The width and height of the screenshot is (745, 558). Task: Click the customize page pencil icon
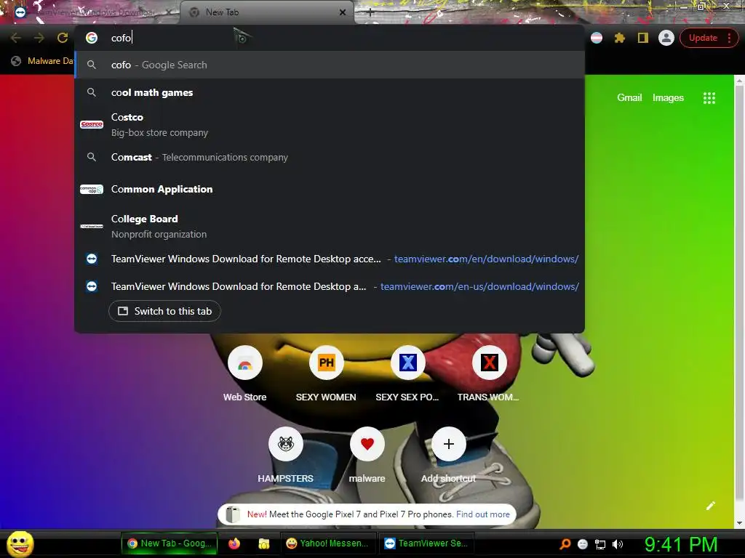[x=710, y=506]
